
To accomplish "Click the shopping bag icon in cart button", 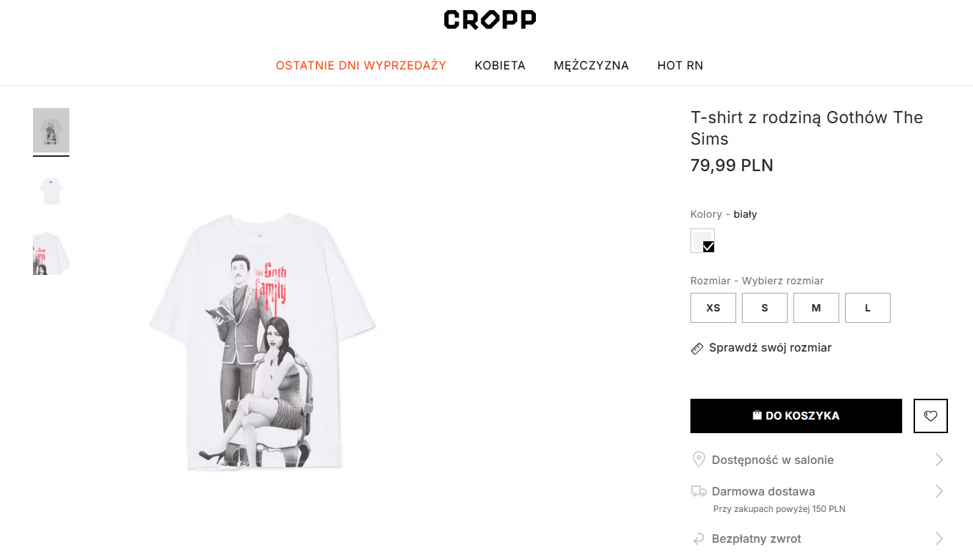I will (x=757, y=415).
